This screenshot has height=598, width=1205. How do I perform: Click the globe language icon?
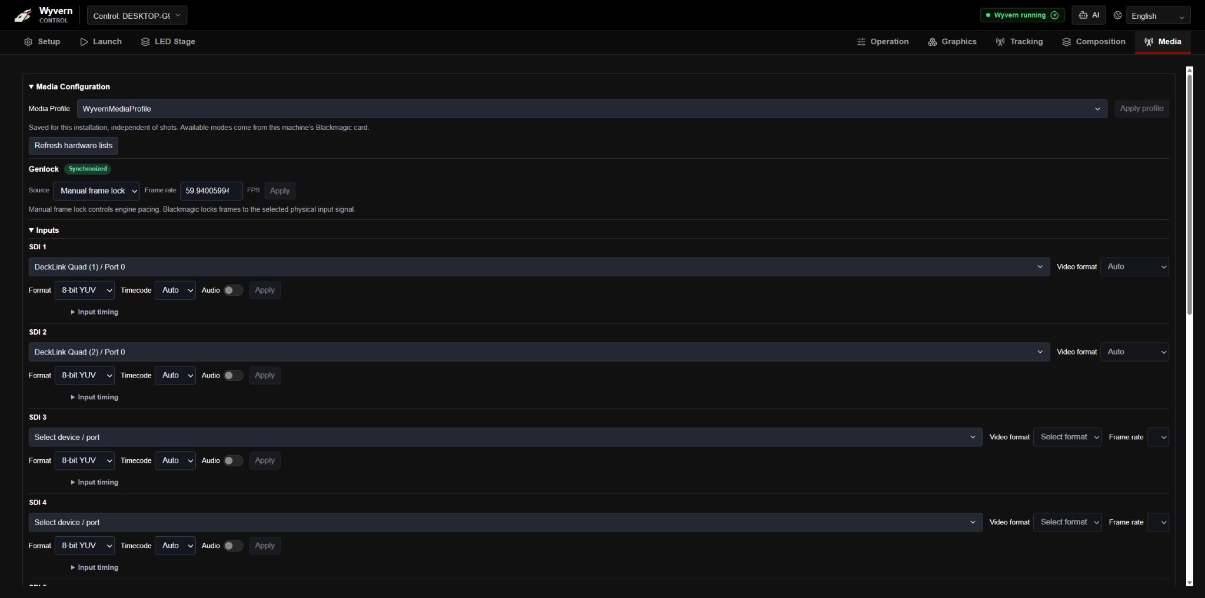[1117, 16]
